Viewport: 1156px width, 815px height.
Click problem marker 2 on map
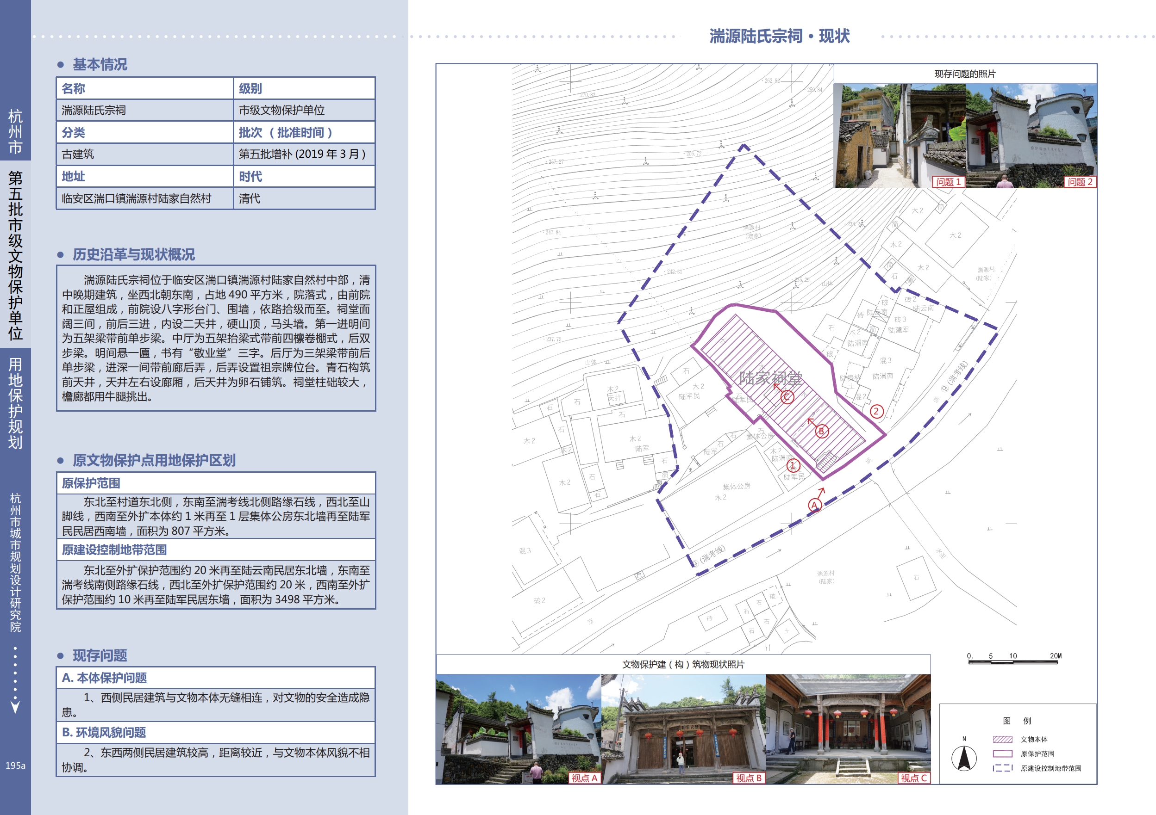876,411
